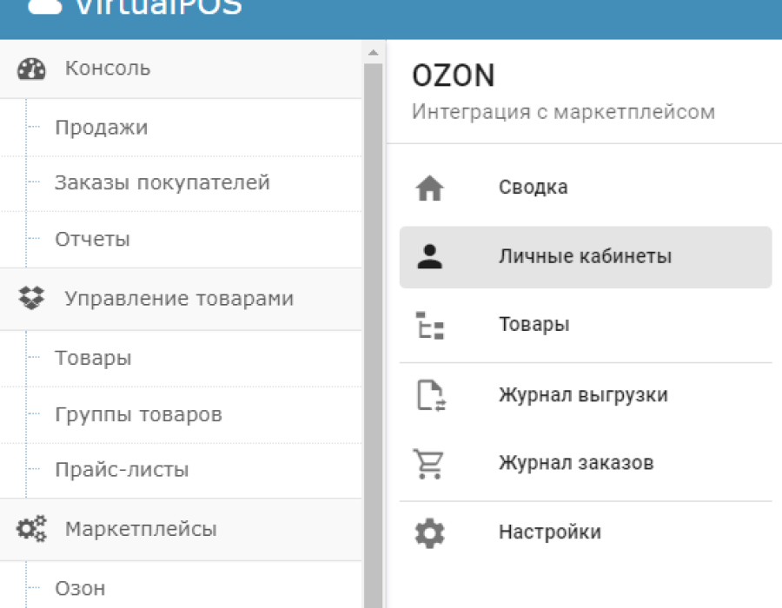This screenshot has height=608, width=782.
Task: Click the Сводка home icon
Action: [429, 188]
